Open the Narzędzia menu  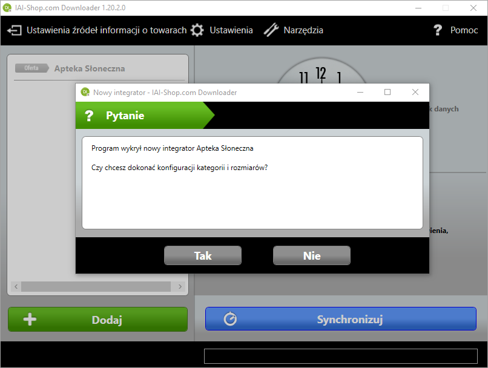(x=303, y=30)
